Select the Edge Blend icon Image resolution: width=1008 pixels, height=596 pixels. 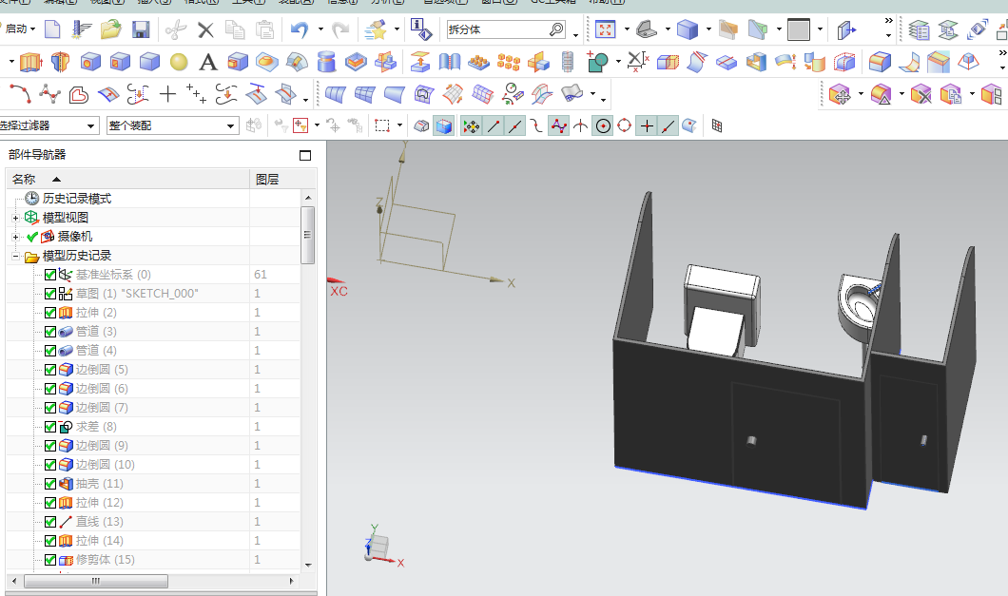point(880,63)
